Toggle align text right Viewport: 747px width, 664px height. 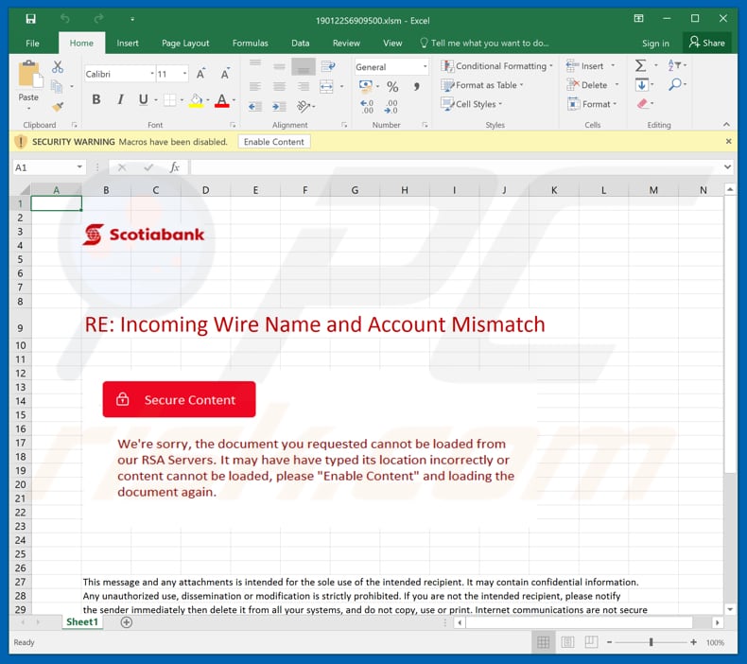click(303, 86)
